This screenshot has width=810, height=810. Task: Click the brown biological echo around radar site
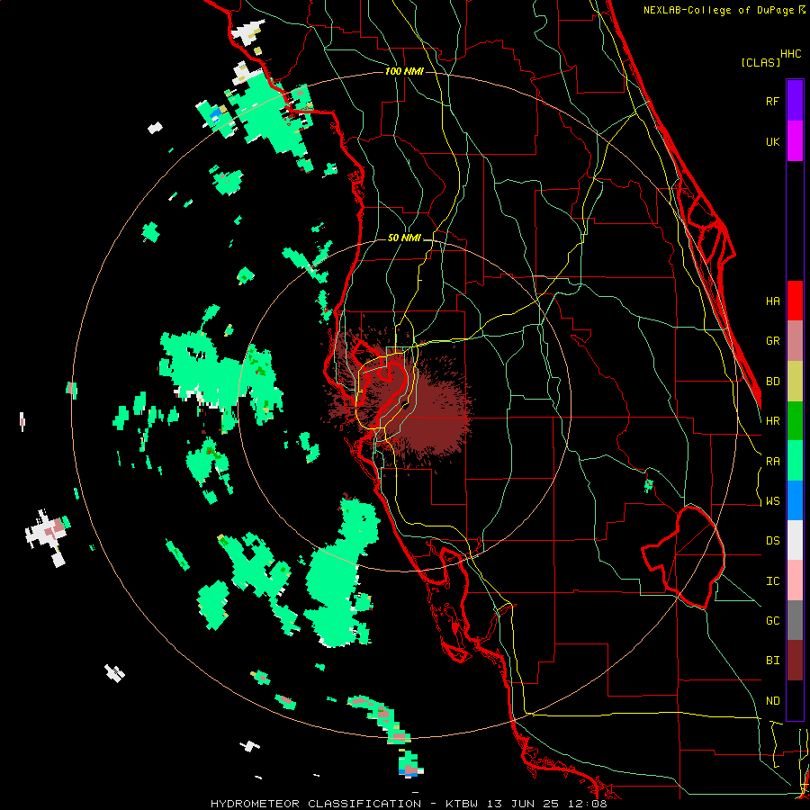click(428, 418)
